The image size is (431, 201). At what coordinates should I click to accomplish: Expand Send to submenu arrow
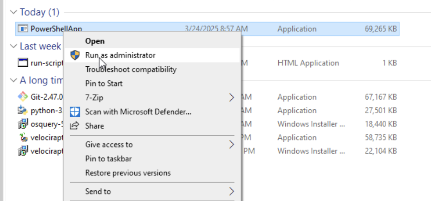click(x=231, y=191)
